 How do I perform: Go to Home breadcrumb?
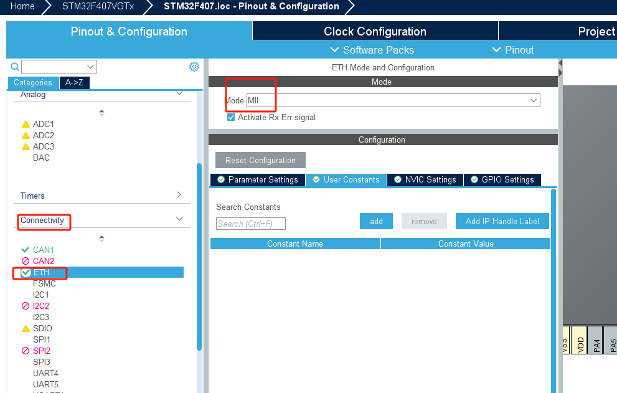pos(22,6)
